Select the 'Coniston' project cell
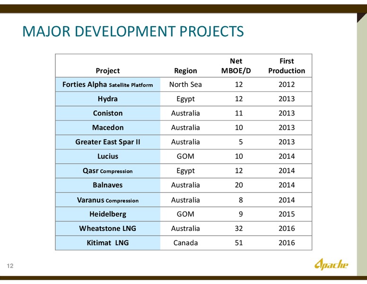367x284 pixels. click(x=108, y=113)
